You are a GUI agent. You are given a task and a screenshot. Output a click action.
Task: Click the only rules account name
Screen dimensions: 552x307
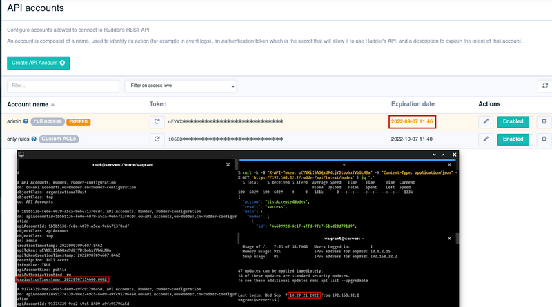[x=18, y=139]
